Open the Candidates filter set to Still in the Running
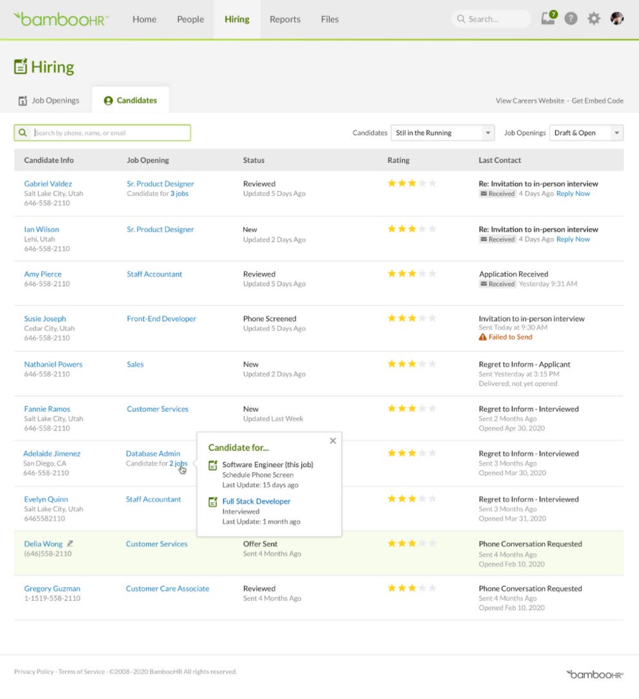 [x=442, y=132]
